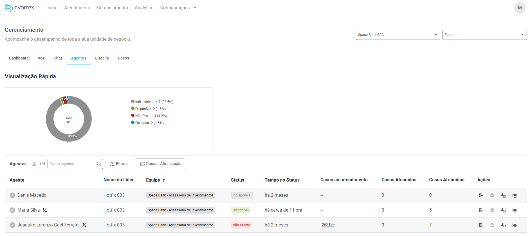
Task: Open the Equipe filter dropdown
Action: 484,35
